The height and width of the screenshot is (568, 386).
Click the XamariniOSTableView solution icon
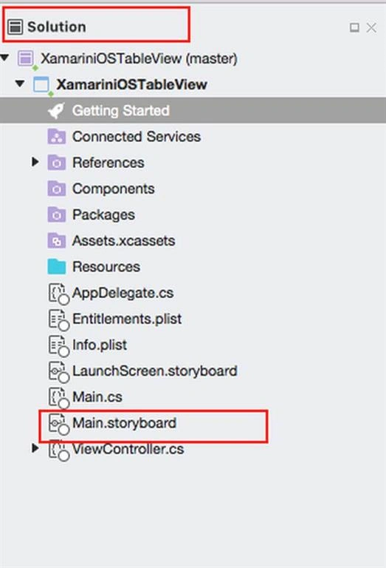click(x=26, y=58)
